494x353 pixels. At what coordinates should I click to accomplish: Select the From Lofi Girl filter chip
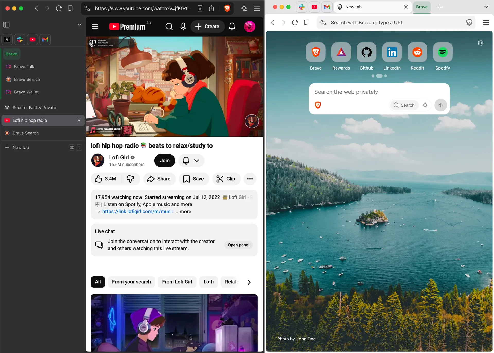tap(177, 282)
